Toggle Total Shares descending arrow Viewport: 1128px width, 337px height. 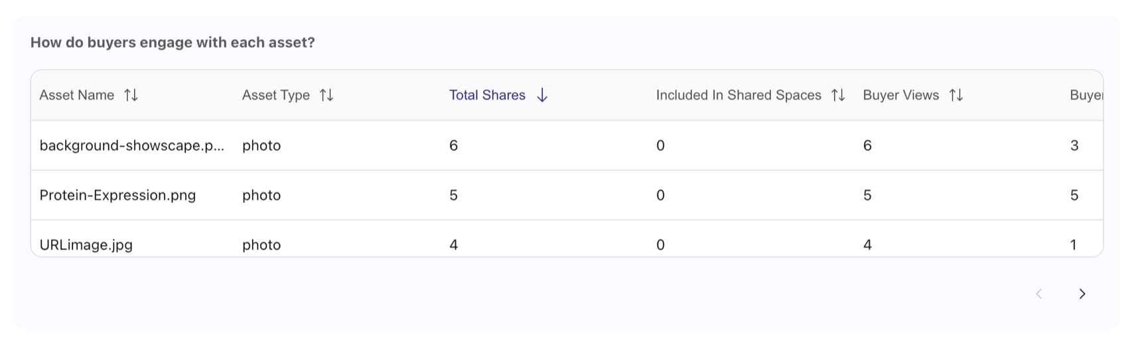542,95
